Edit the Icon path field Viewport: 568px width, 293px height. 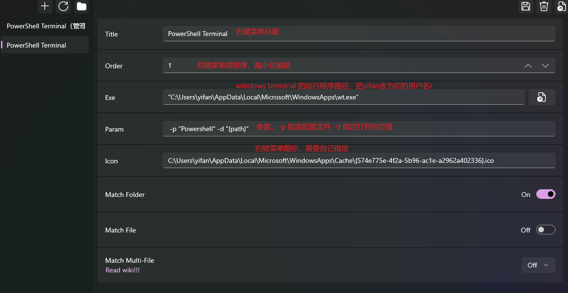tap(359, 160)
